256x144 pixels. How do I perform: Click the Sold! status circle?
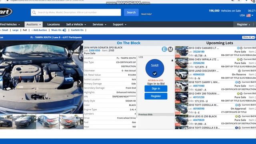point(155,68)
